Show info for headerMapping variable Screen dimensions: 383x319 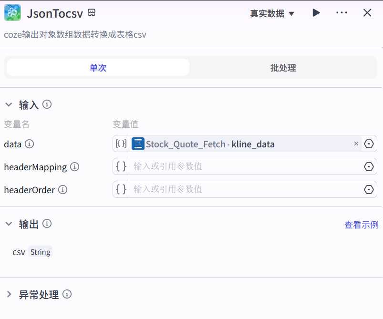tap(74, 167)
